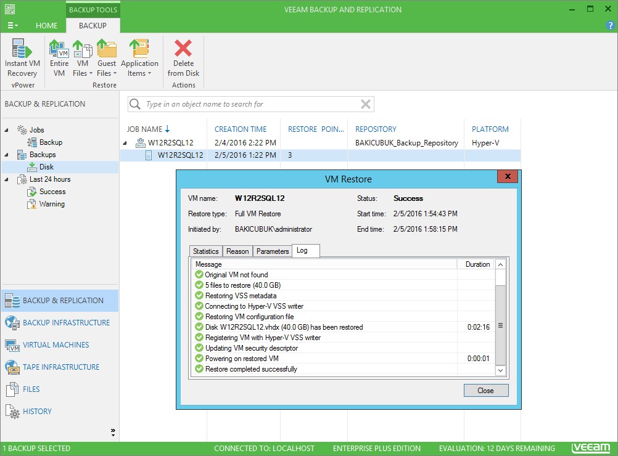Select Jobs in the navigation tree
618x456 pixels.
coord(36,130)
